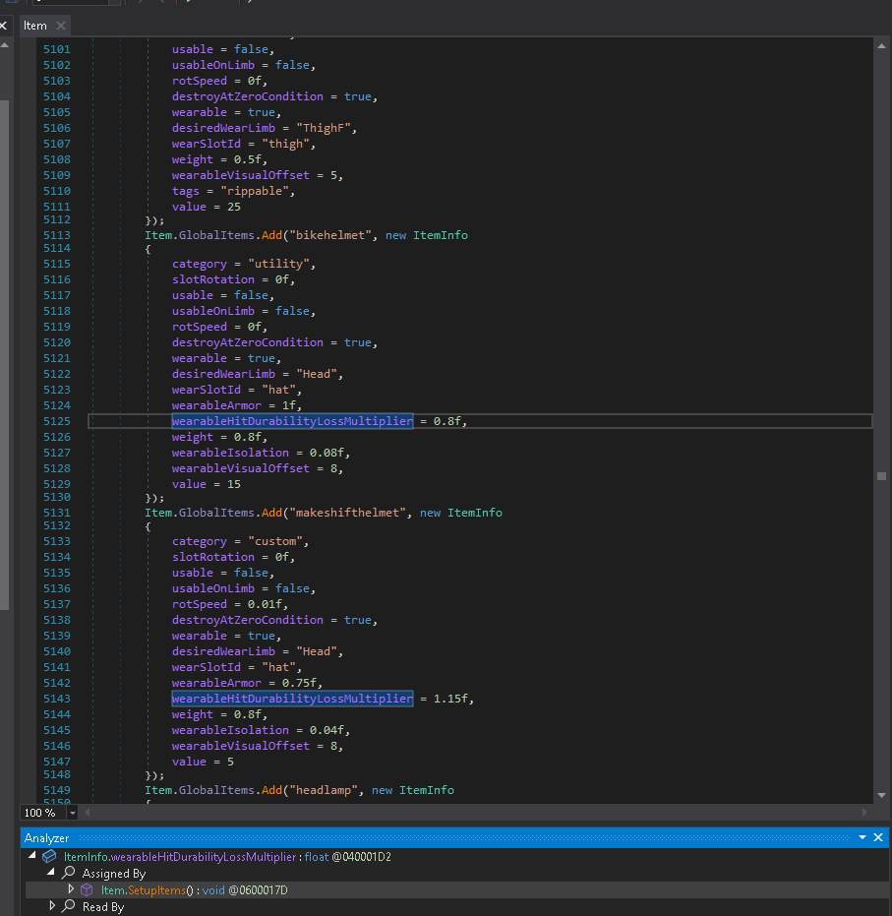892x916 pixels.
Task: Click the method cube icon beside Item.SetupItems
Action: pos(87,889)
